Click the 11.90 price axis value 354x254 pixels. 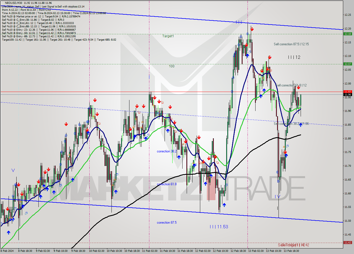(348, 111)
